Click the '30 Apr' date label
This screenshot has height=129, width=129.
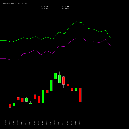point(79,123)
